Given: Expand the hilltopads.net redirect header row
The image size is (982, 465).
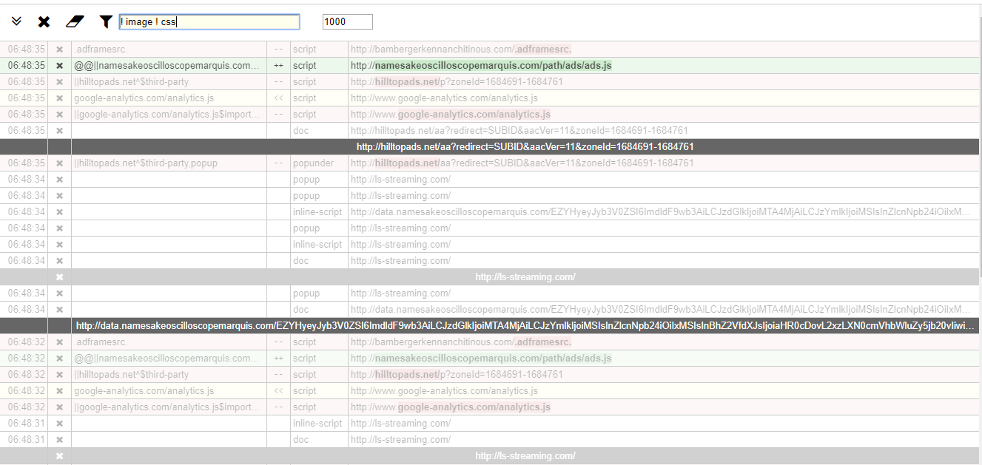Looking at the screenshot, I should pyautogui.click(x=525, y=146).
